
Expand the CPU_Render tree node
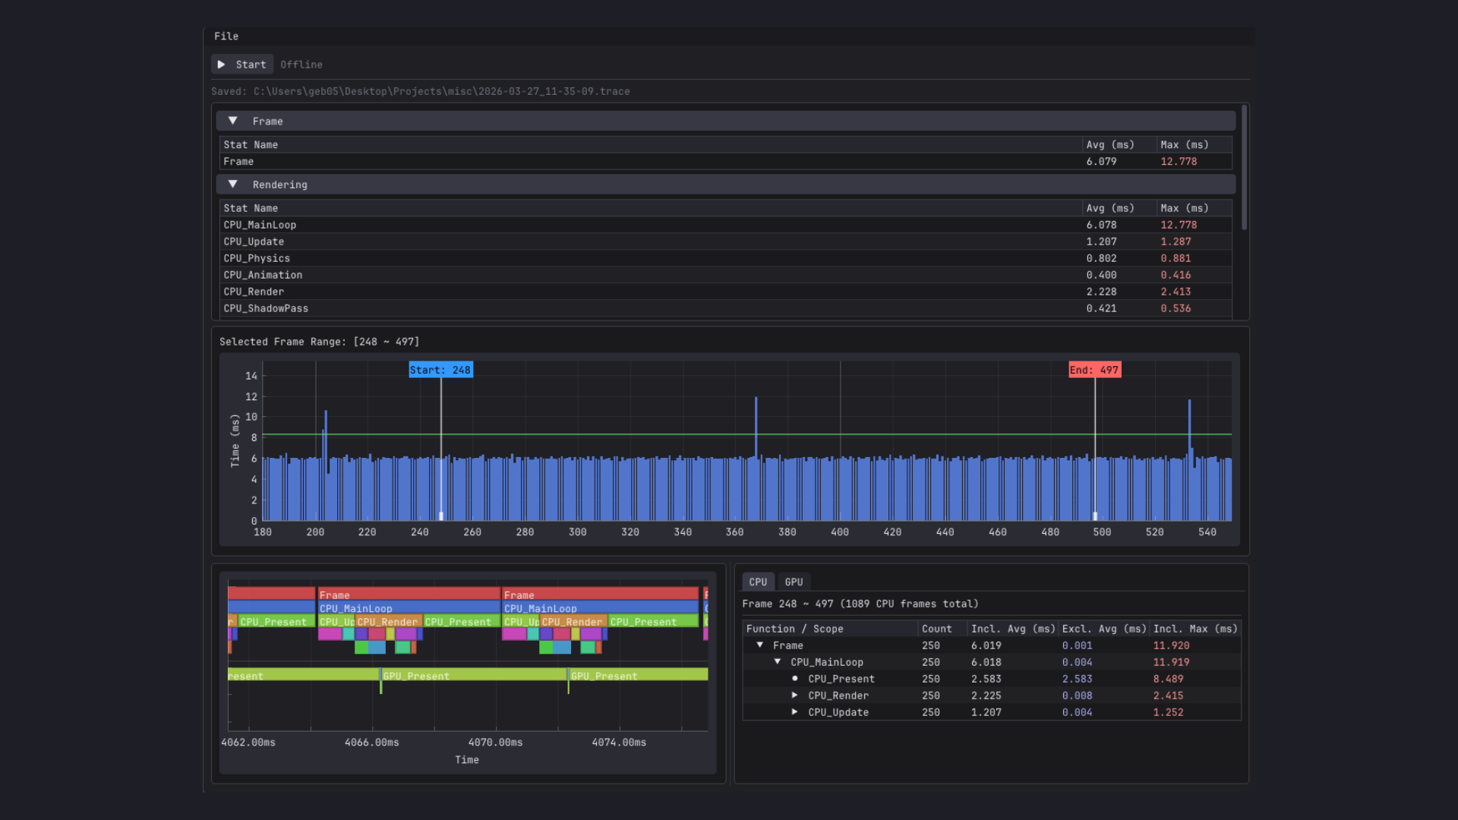click(795, 695)
